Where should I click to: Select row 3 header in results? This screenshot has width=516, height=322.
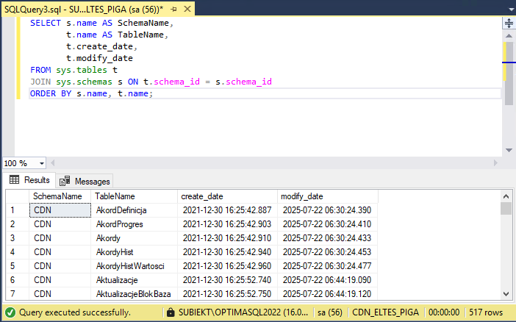[x=18, y=238]
